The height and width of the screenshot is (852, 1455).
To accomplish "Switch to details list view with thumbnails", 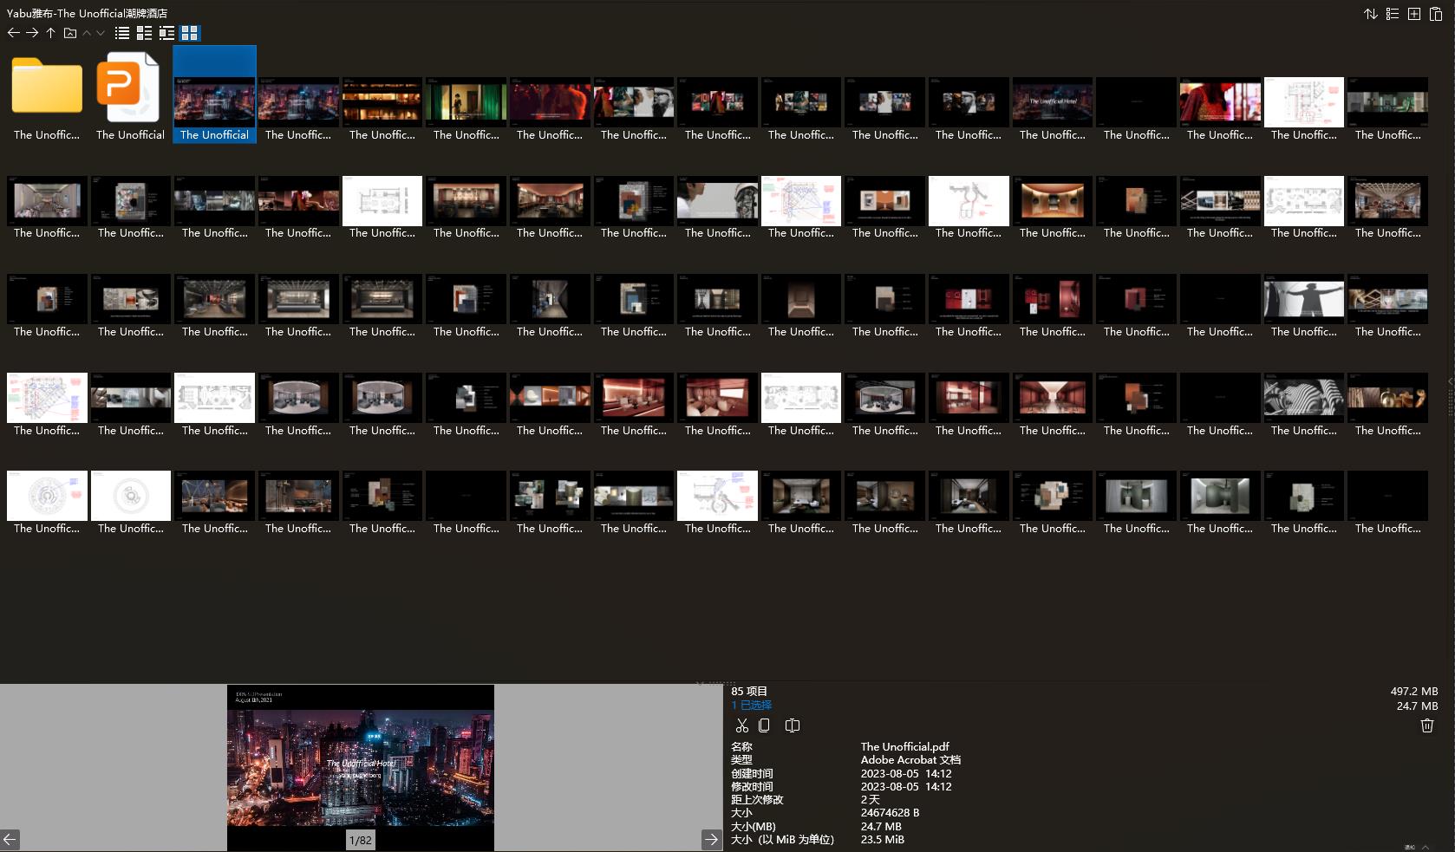I will click(166, 33).
